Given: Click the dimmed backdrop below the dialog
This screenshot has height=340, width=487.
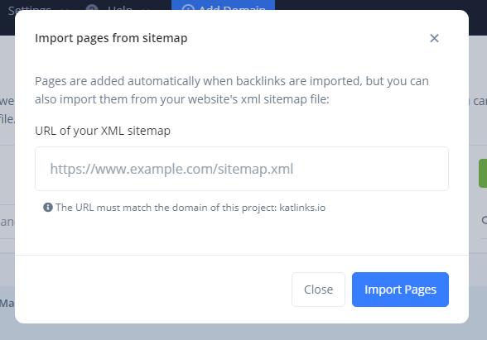Looking at the screenshot, I should tap(243, 332).
